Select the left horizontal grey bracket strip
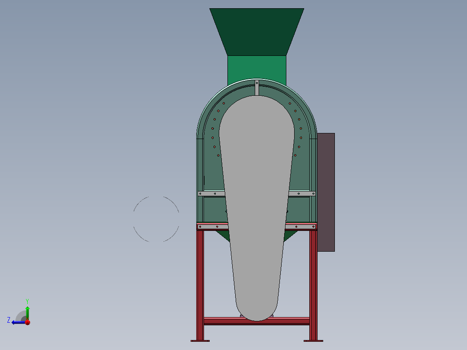Screen dimensions: 467x350 click(x=211, y=194)
